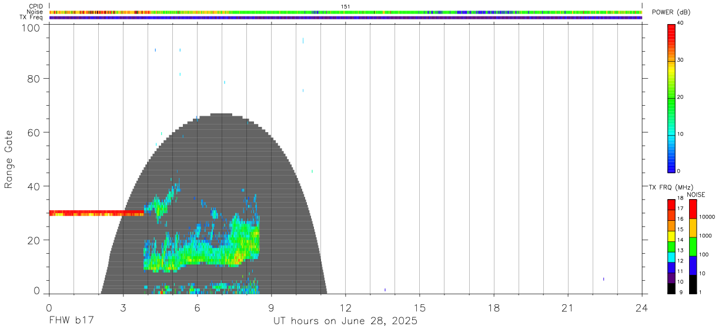This screenshot has width=722, height=333.
Task: Click the 30 tick on power colorbar
Action: coord(680,60)
